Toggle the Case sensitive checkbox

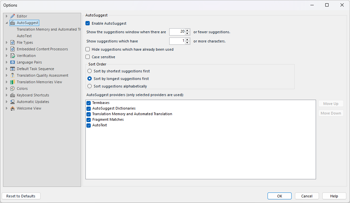point(87,57)
